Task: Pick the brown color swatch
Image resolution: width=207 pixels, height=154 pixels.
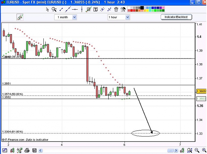Action: point(137,11)
